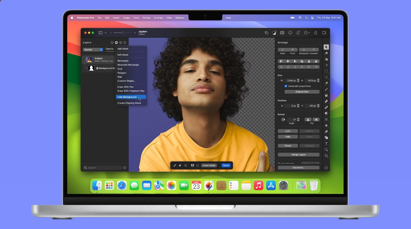Screen dimensions: 411x229
Task: Uncheck Constrain proportions checkbox
Action: [286, 86]
